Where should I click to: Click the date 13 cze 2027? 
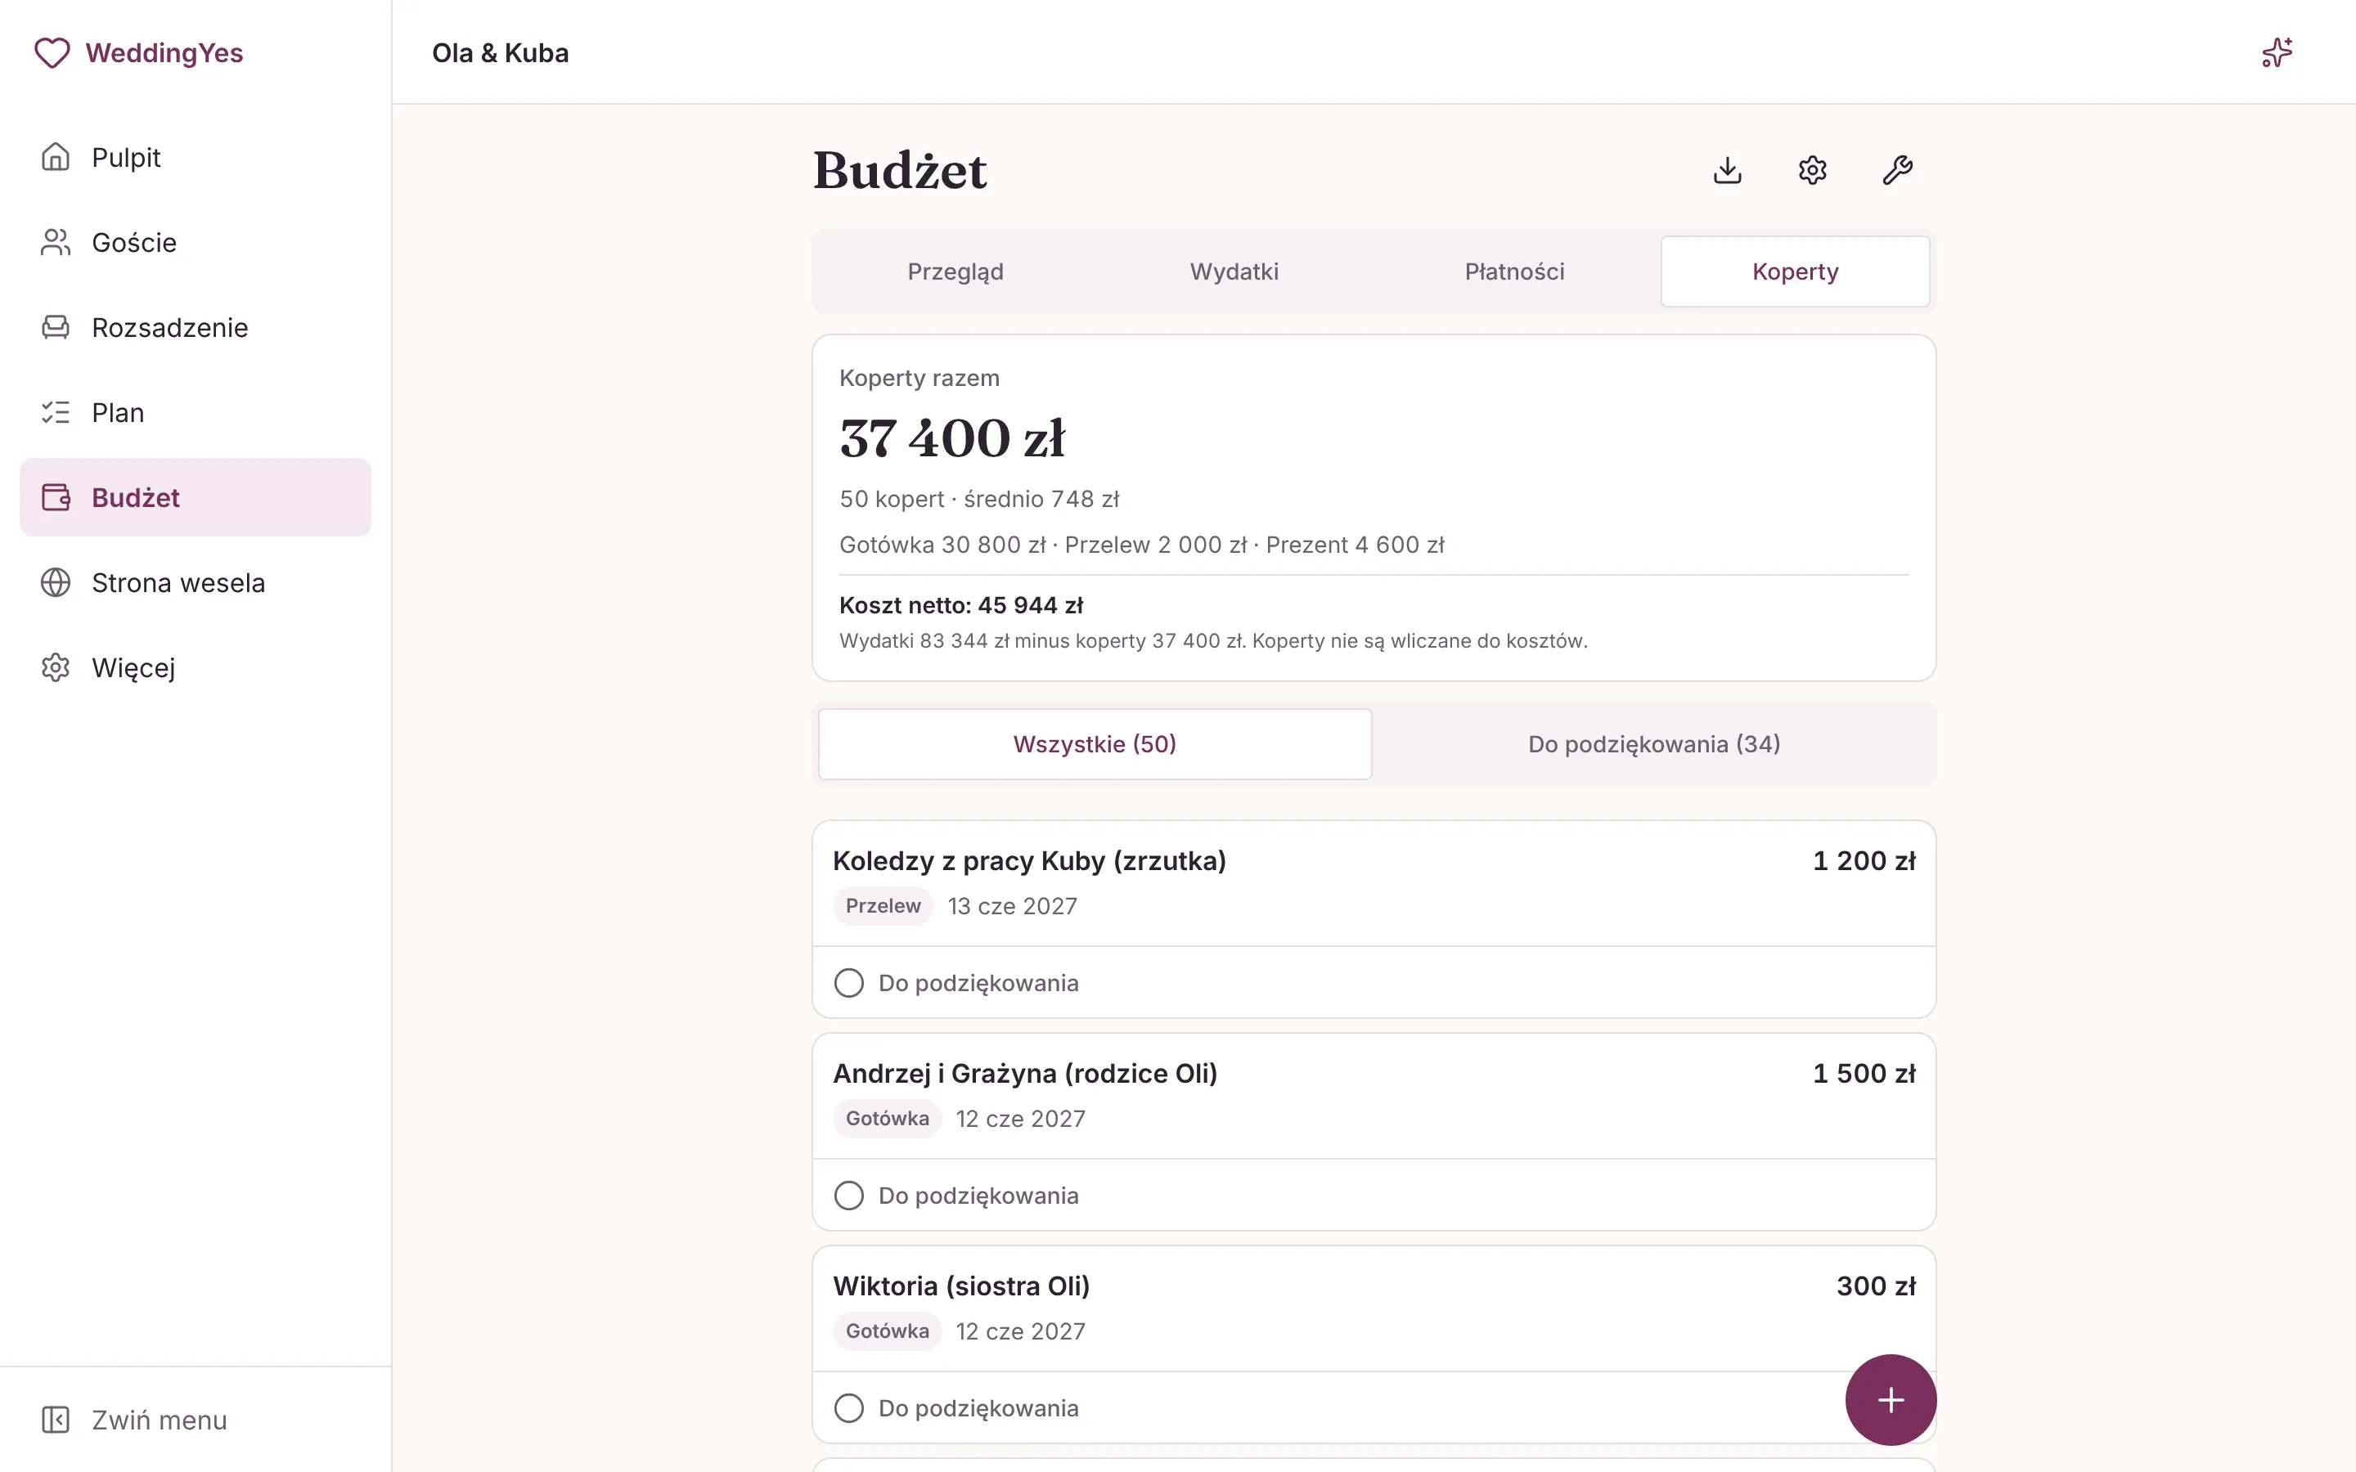1013,906
